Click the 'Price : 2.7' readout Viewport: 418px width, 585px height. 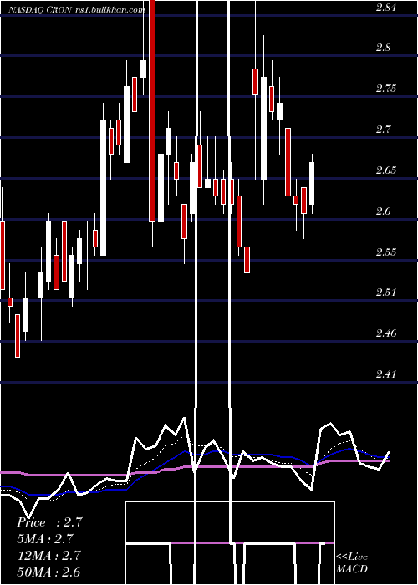pyautogui.click(x=49, y=522)
